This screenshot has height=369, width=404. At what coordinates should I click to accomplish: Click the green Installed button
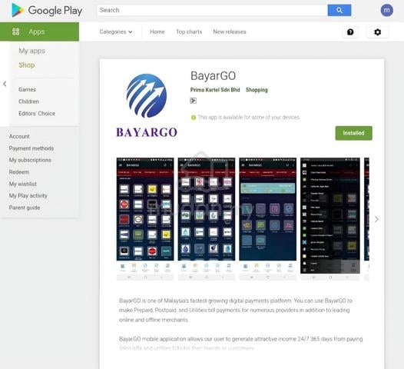353,133
